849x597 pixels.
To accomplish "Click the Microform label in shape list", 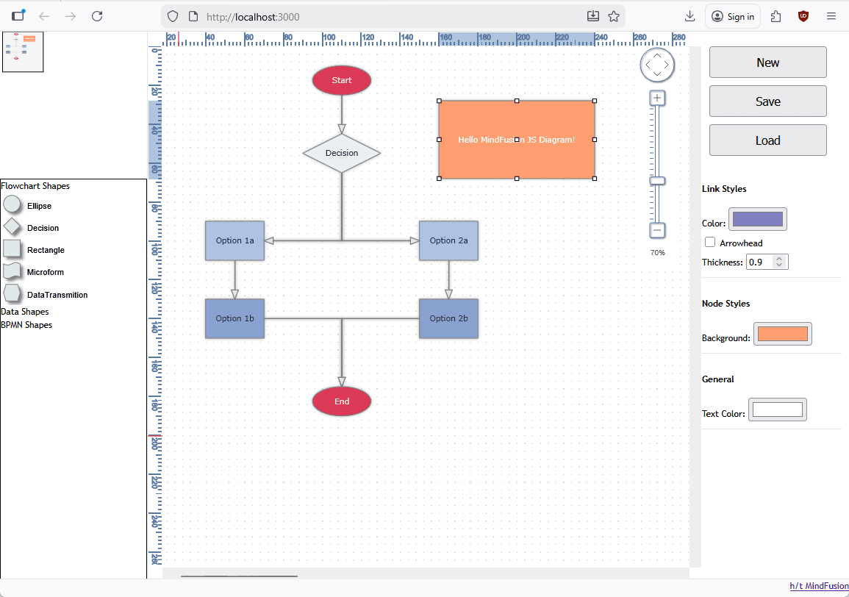I will 46,272.
